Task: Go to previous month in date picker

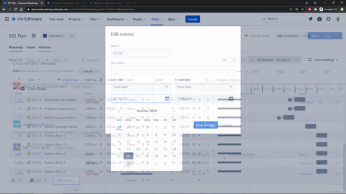Action: 119,111
